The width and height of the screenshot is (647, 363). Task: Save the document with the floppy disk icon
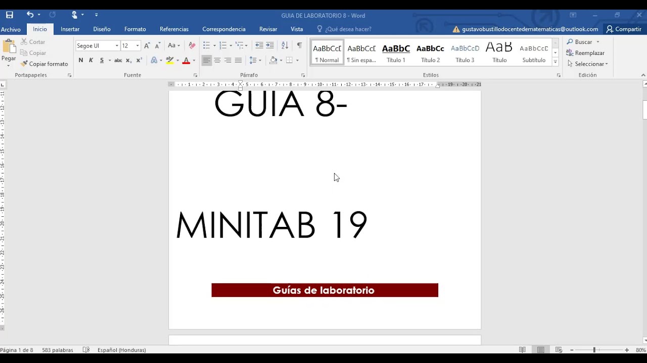tap(9, 15)
